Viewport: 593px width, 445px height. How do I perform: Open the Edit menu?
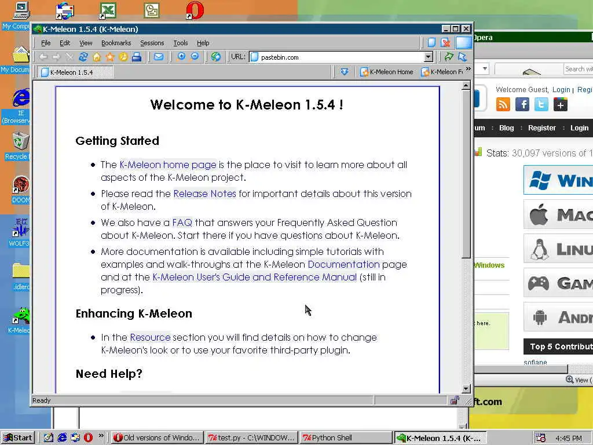click(x=65, y=43)
